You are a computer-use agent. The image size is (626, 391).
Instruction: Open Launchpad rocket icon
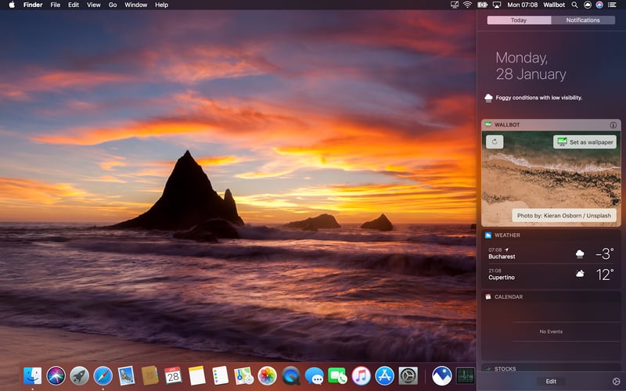(80, 376)
